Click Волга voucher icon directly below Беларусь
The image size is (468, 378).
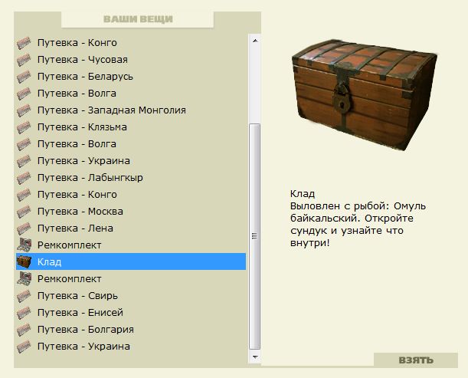click(24, 94)
